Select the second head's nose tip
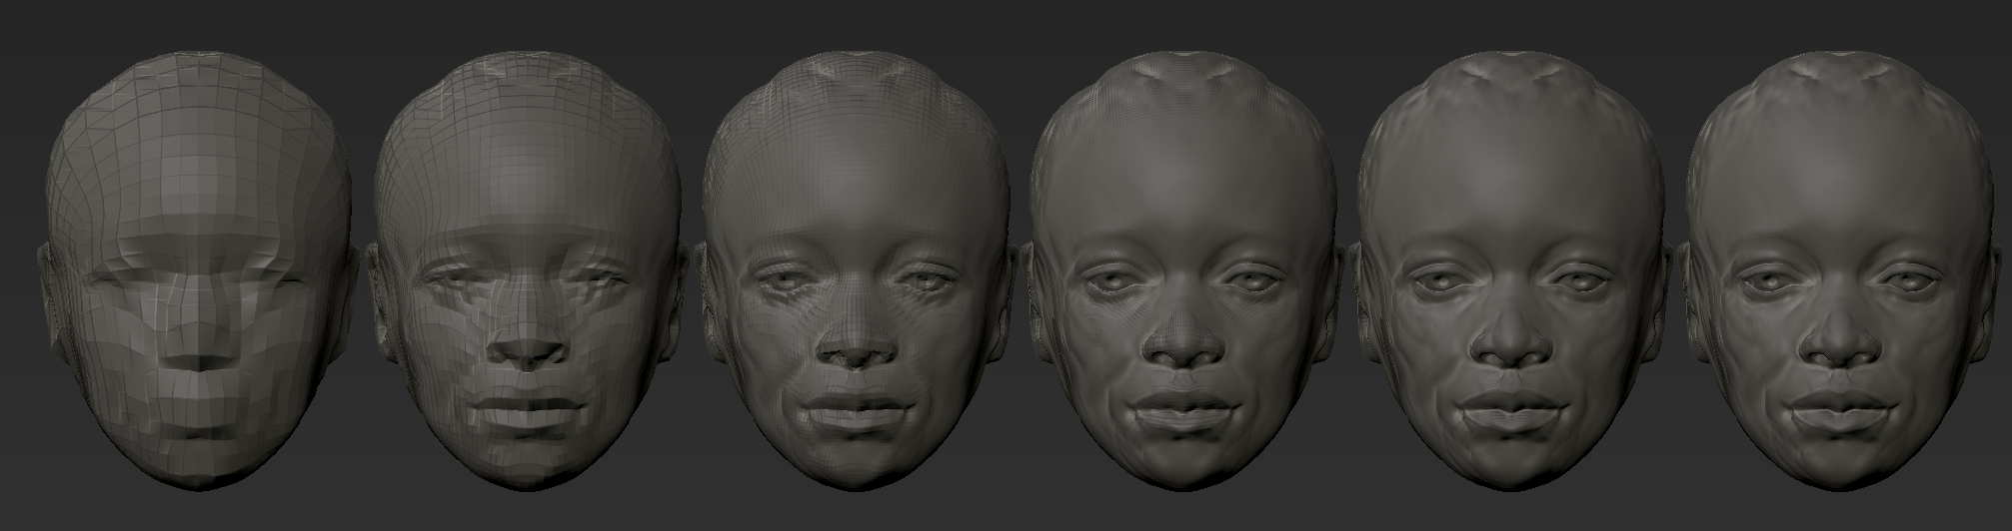 click(527, 351)
